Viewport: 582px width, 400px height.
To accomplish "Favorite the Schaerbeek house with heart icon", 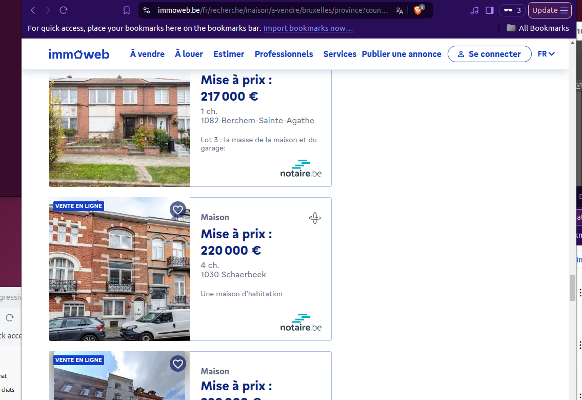I will tap(178, 209).
